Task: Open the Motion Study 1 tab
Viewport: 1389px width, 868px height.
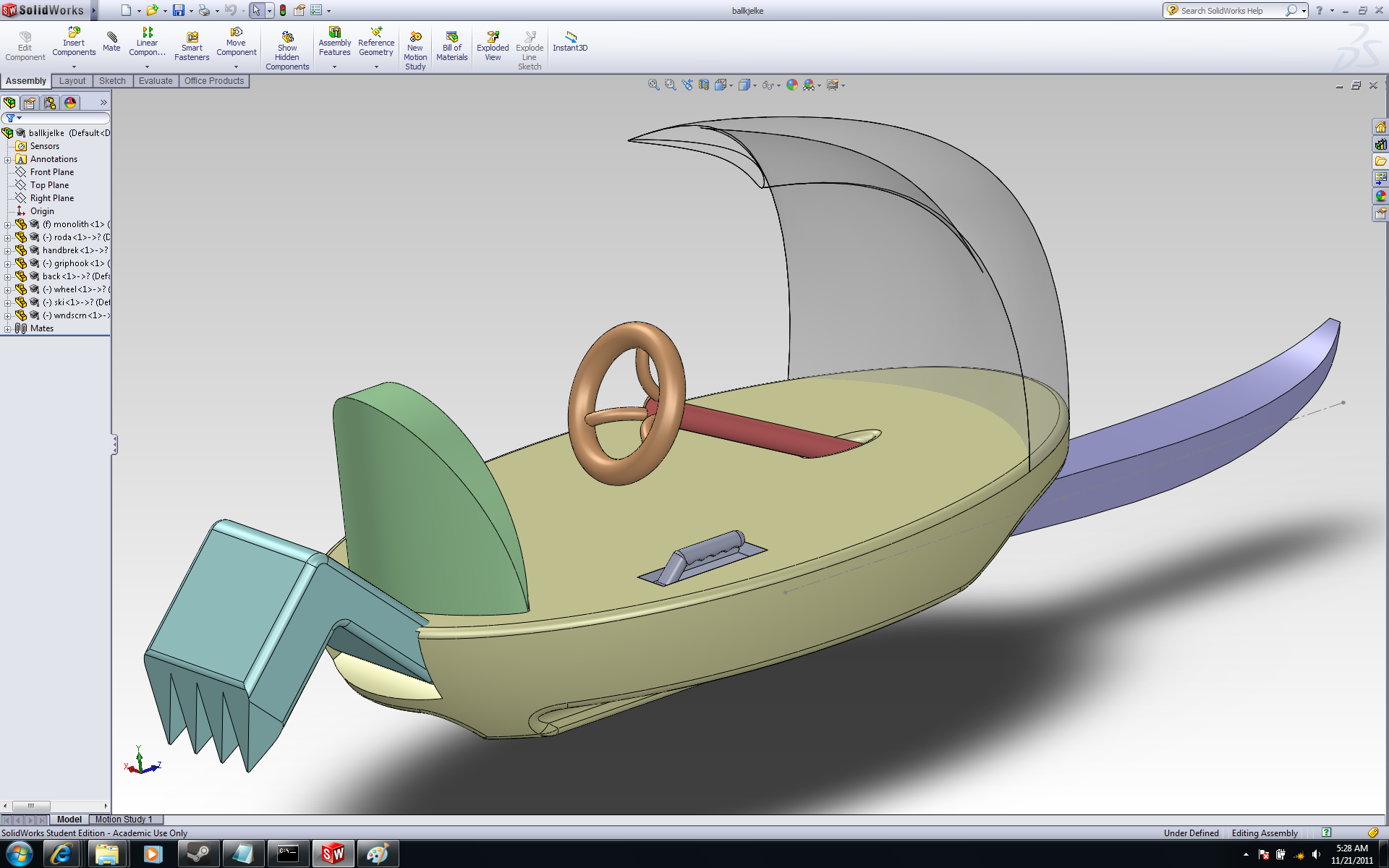Action: (x=124, y=820)
